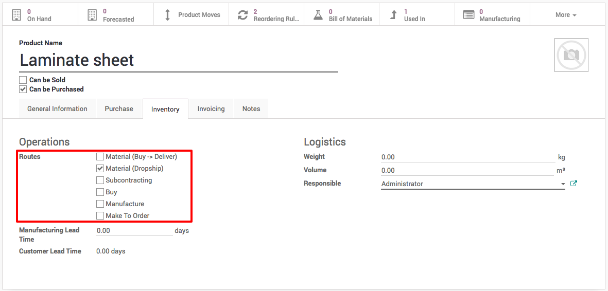Open the Purchase tab
The width and height of the screenshot is (608, 291).
pos(119,109)
